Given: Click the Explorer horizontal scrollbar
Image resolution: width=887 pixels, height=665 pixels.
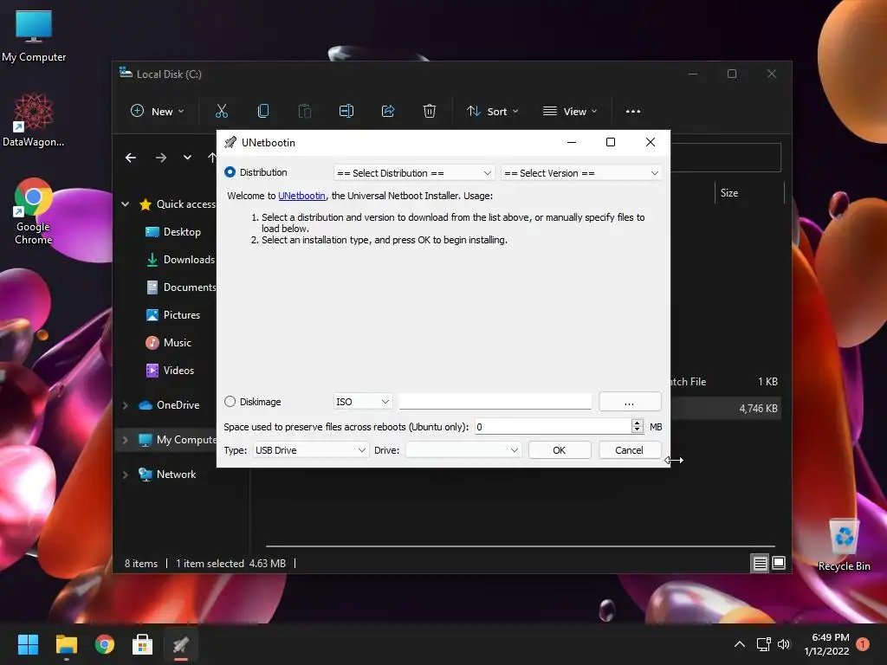Looking at the screenshot, I should [521, 546].
